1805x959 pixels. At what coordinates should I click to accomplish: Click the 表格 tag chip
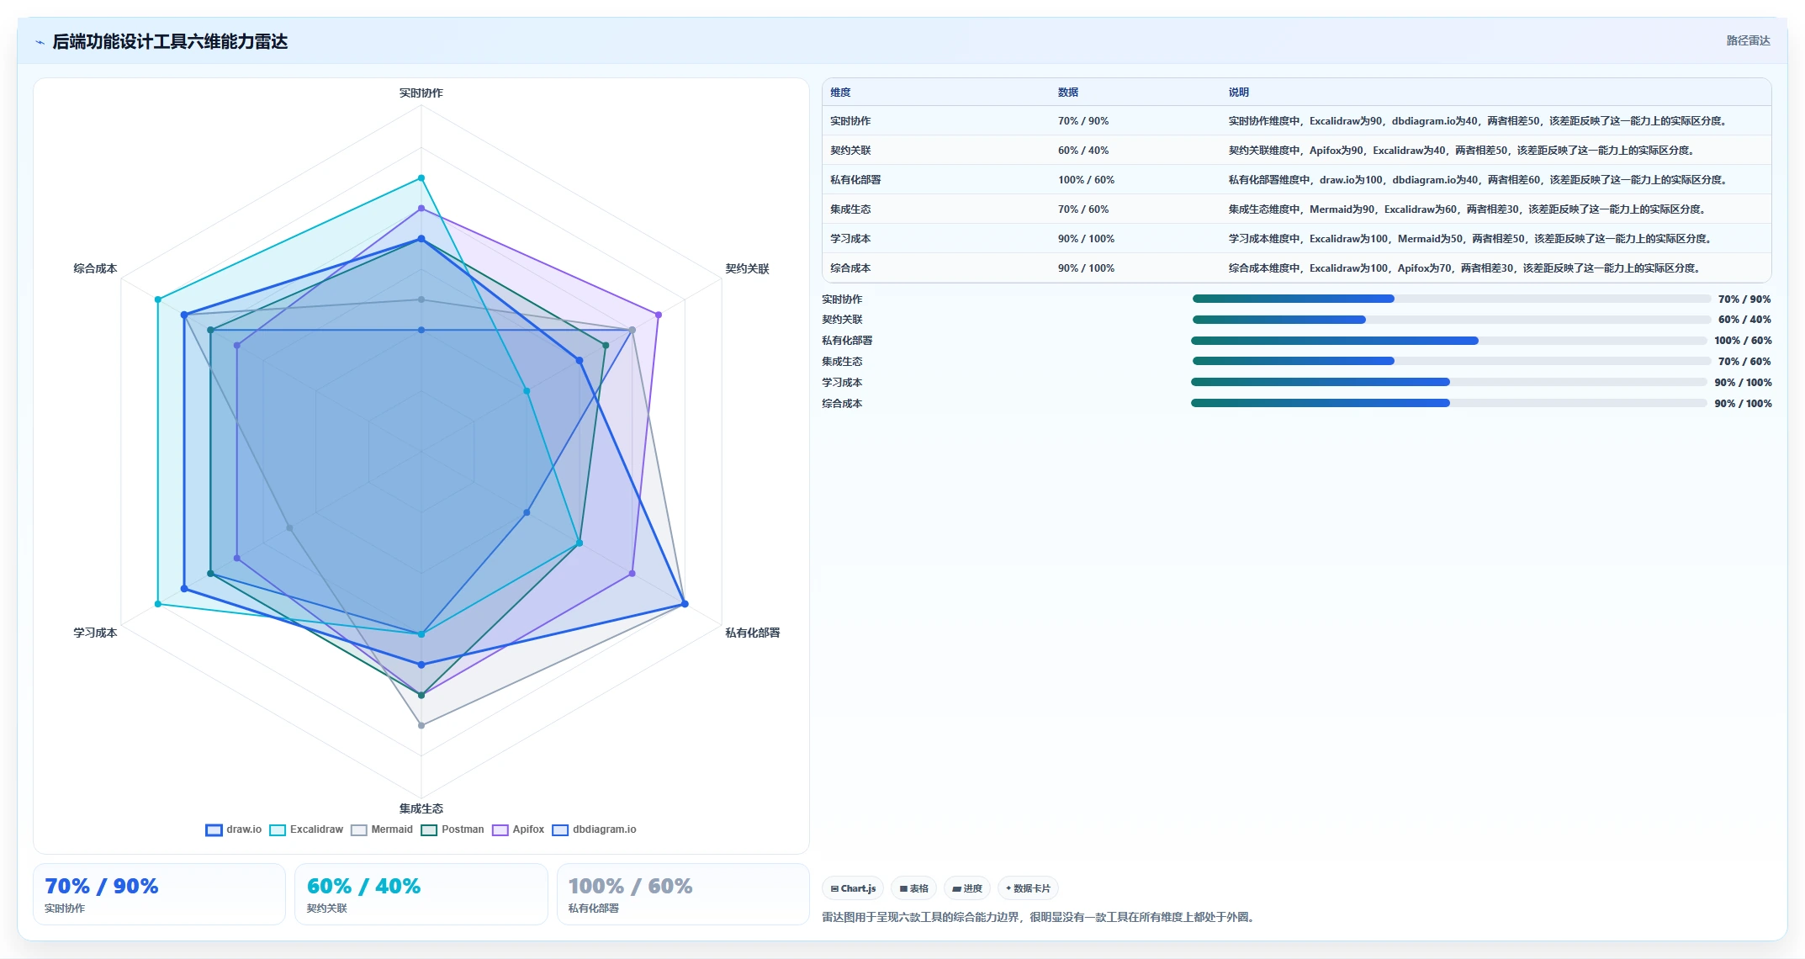(x=914, y=888)
